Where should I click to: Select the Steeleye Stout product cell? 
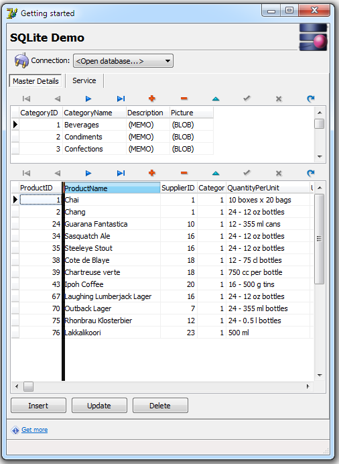click(x=112, y=248)
